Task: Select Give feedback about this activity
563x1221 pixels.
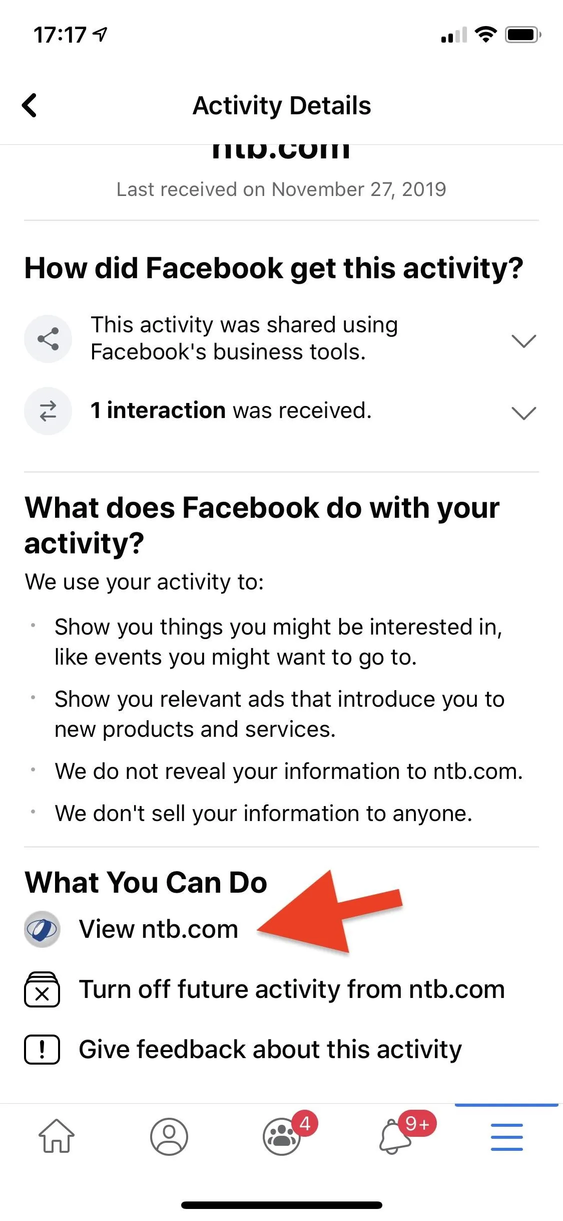Action: click(x=270, y=1050)
